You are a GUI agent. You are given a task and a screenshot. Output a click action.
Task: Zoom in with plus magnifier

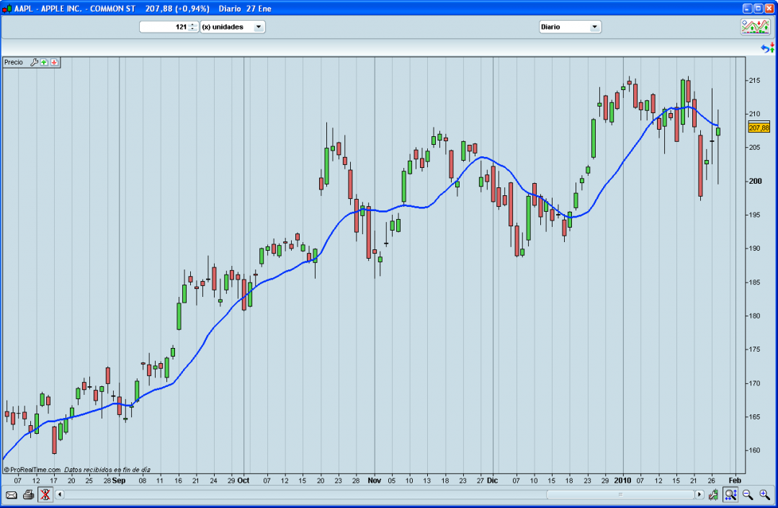click(x=764, y=494)
